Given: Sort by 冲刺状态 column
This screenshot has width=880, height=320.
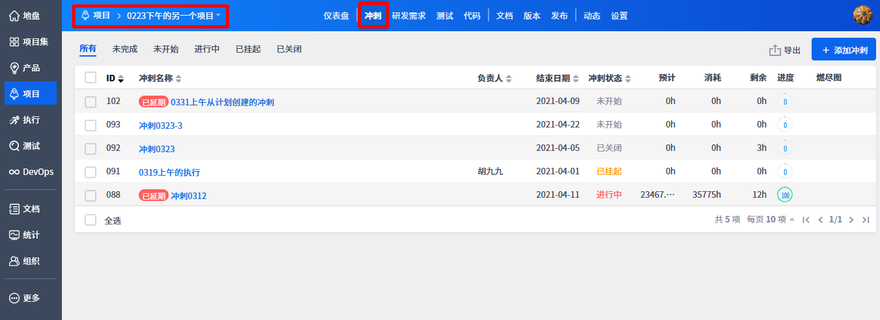Looking at the screenshot, I should (x=610, y=78).
